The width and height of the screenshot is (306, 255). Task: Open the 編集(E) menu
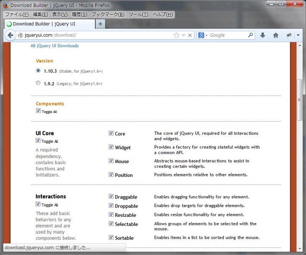(x=41, y=15)
